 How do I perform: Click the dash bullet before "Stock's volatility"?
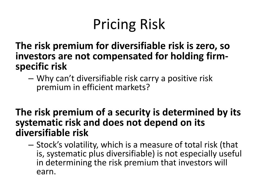[x=31, y=145]
